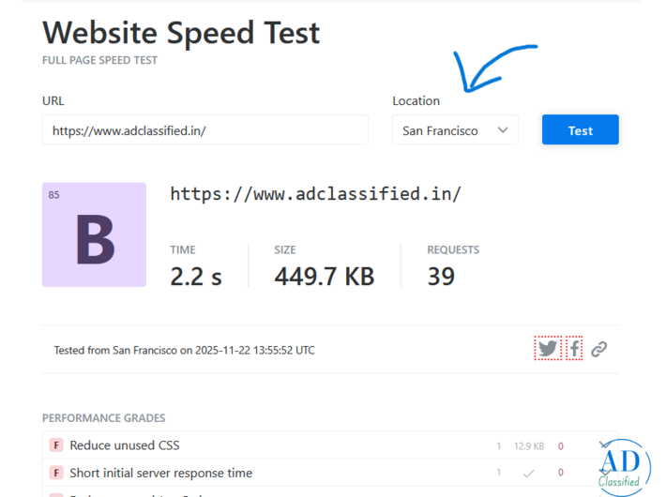Click the Tested from San Francisco timestamp

185,350
